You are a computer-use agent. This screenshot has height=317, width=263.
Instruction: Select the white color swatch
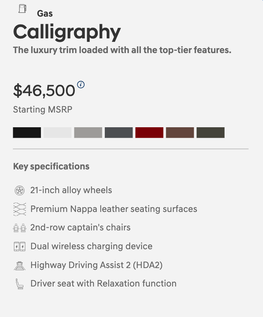tap(57, 133)
